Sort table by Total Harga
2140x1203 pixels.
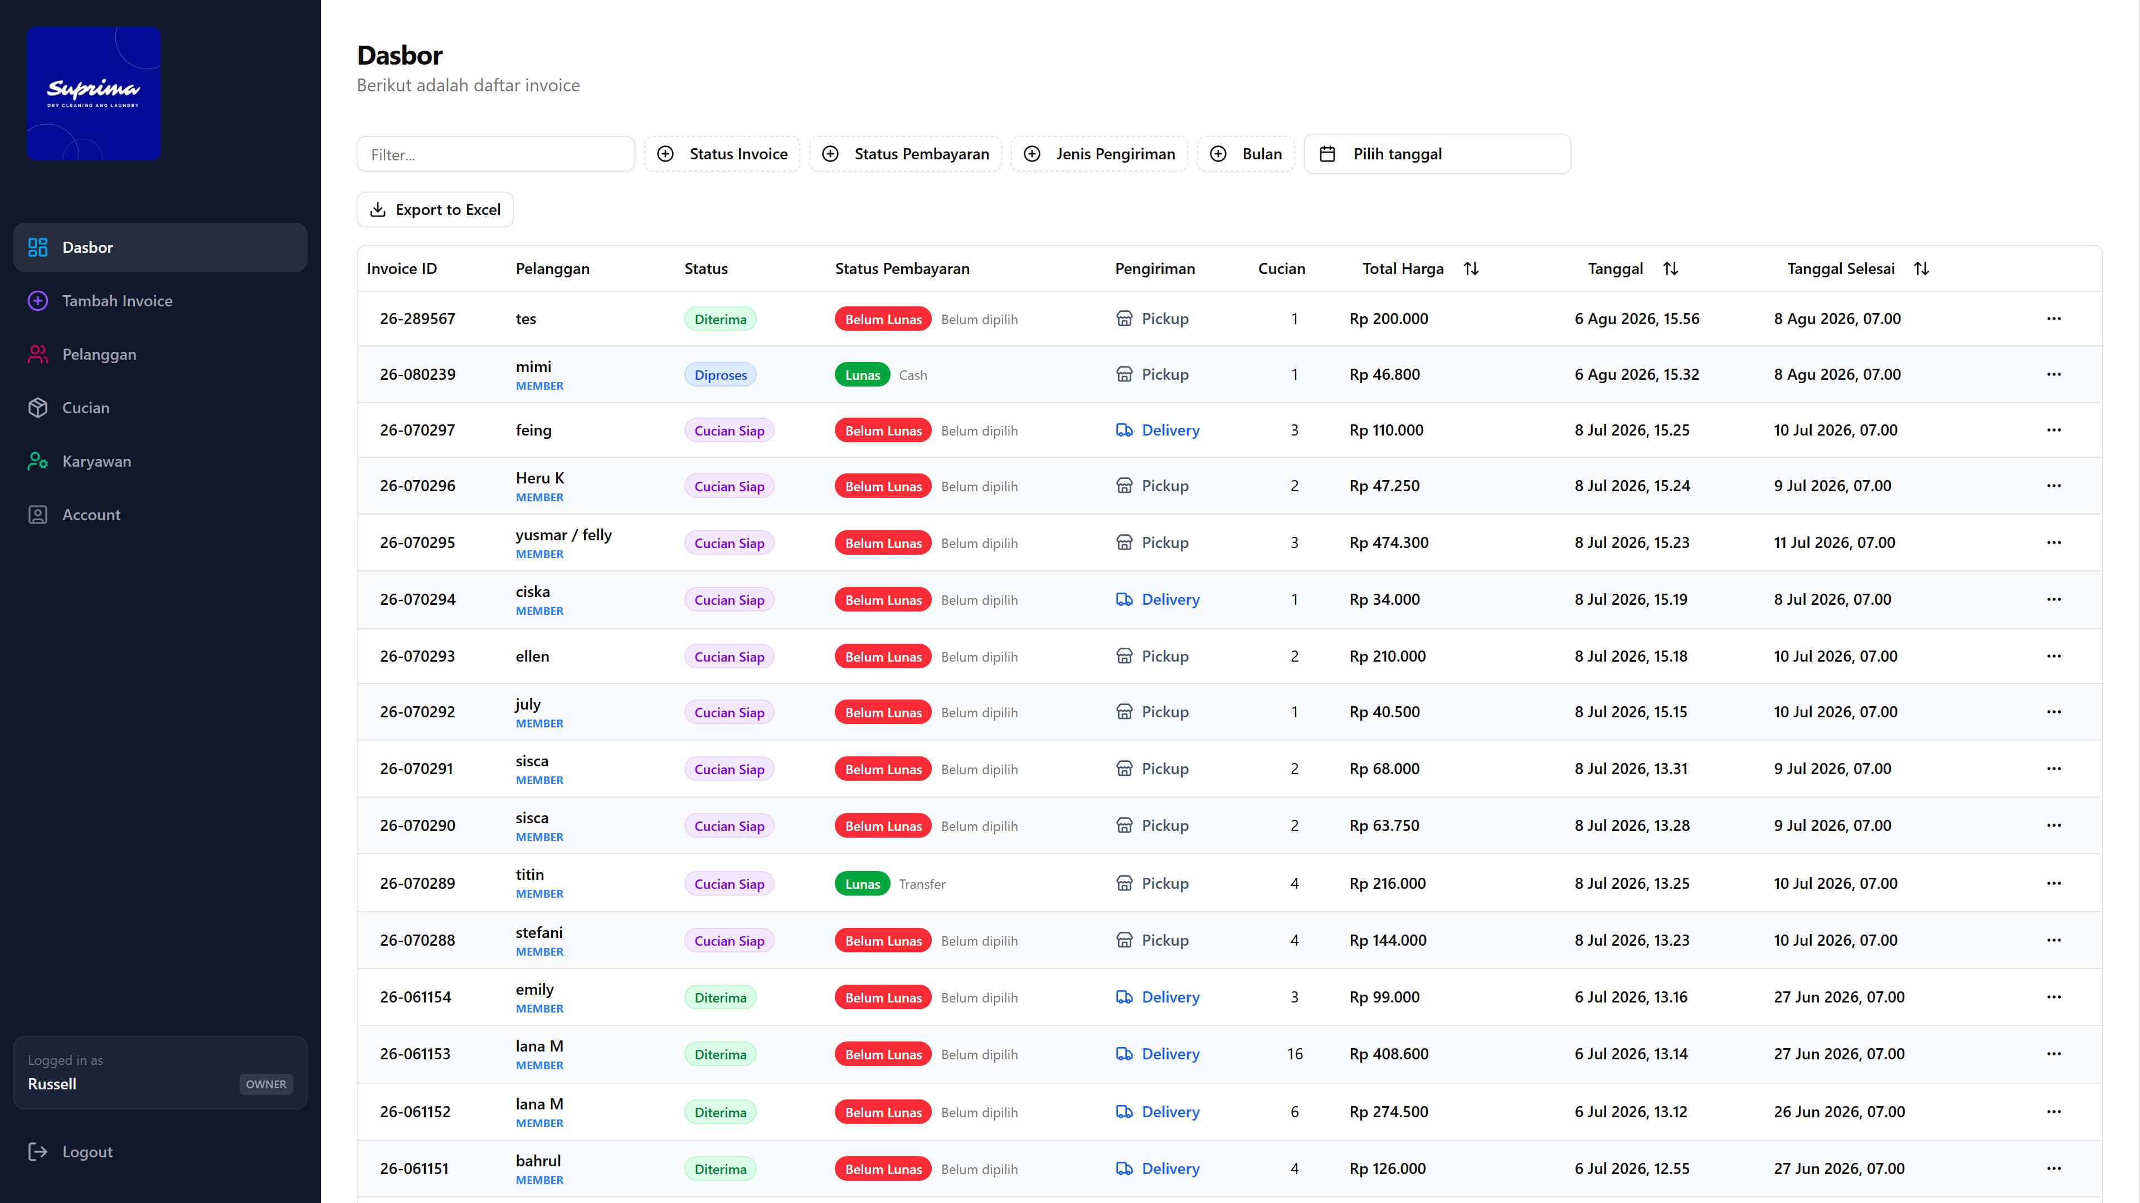pyautogui.click(x=1421, y=269)
